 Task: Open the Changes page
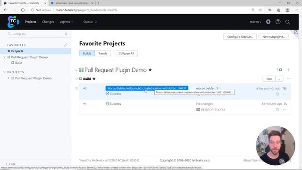[x=48, y=22]
